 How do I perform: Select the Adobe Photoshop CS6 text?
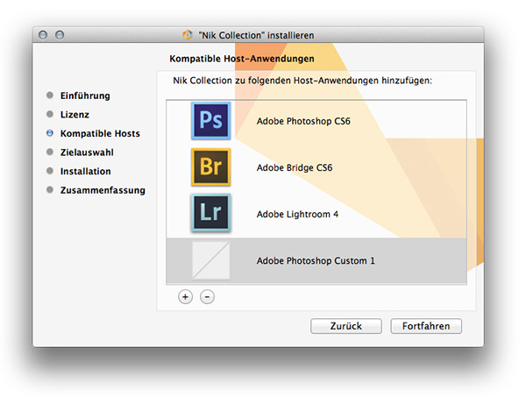pyautogui.click(x=303, y=121)
